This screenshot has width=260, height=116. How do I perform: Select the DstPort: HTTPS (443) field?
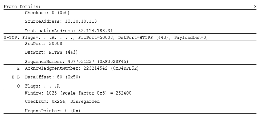[51, 52]
